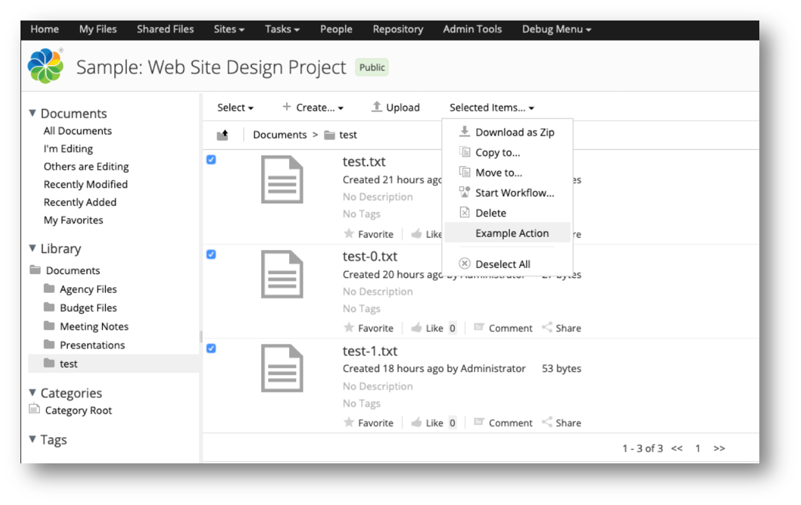Screen dimensions: 801x505
Task: Show My Favorites documents
Action: [73, 220]
